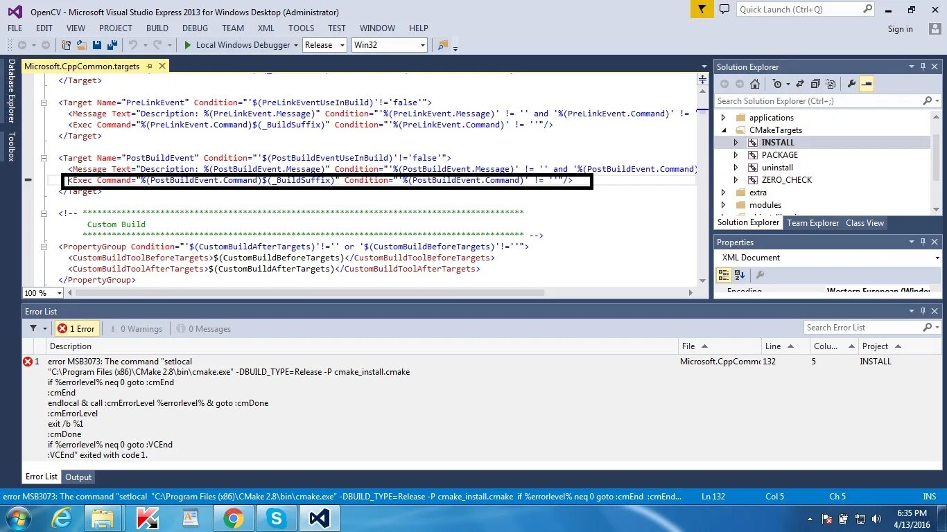This screenshot has width=947, height=532.
Task: Click the Save All toolbar icon
Action: coord(112,45)
